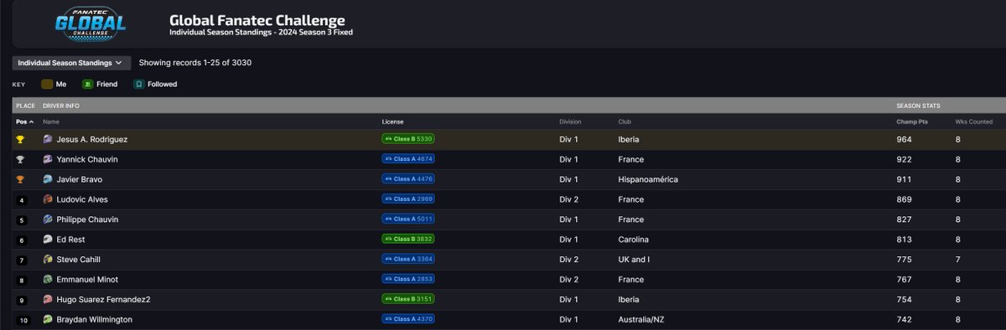Open driver Ludovic Alves

coord(82,199)
